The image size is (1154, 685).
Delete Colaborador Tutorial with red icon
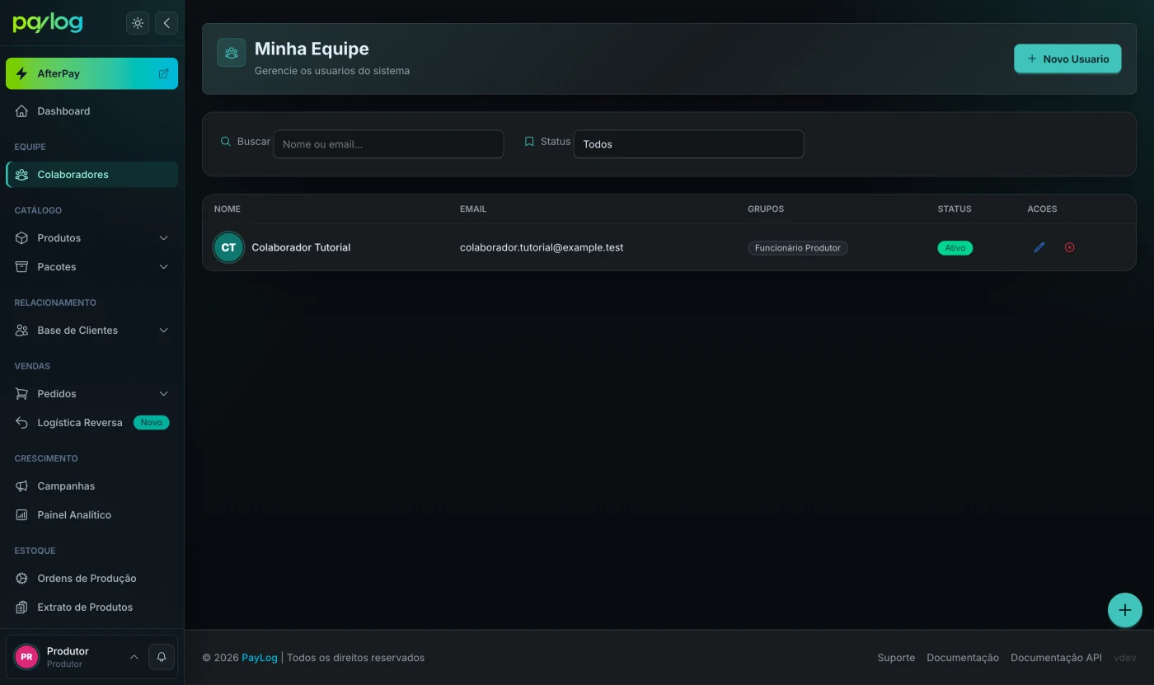pos(1070,247)
